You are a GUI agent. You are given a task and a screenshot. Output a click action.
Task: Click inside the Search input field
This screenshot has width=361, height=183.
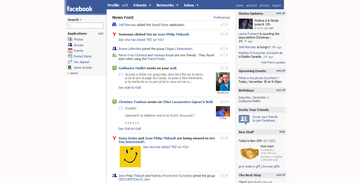click(x=85, y=26)
